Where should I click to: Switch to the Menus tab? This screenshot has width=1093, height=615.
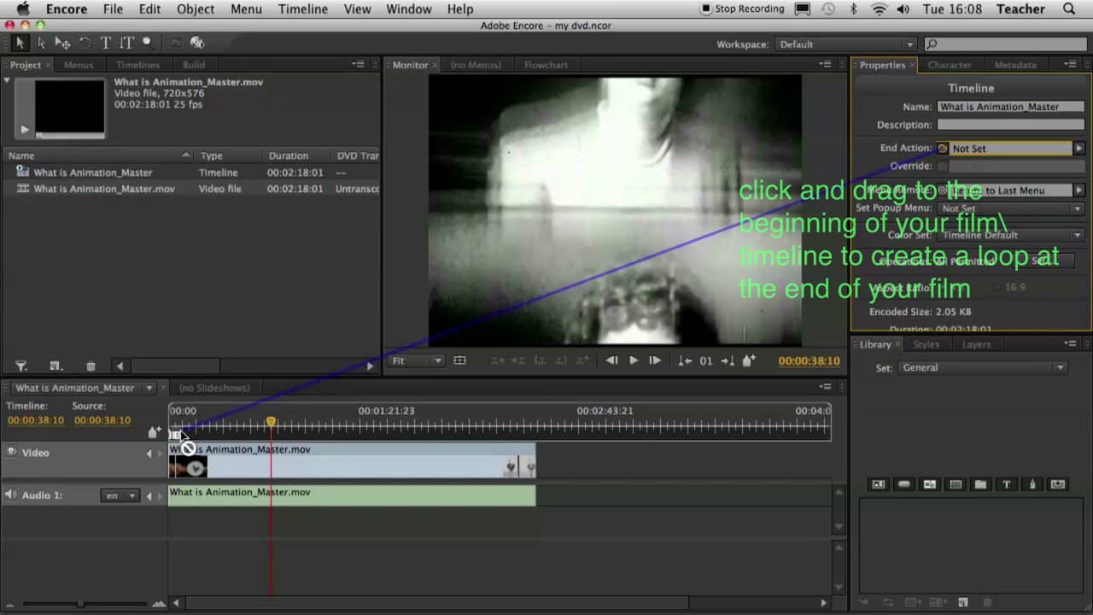(79, 65)
